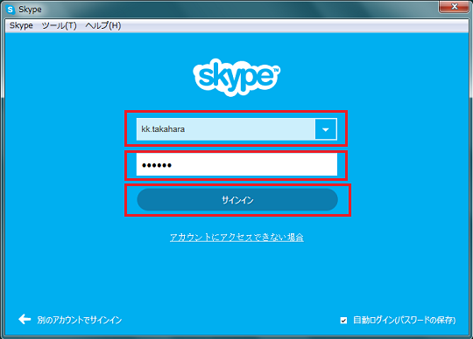
Task: Click the サインイン button
Action: point(237,200)
